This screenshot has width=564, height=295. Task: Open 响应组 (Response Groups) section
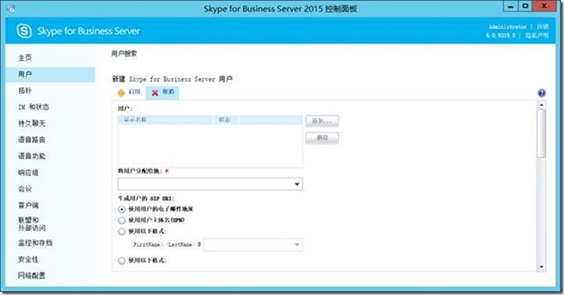28,172
